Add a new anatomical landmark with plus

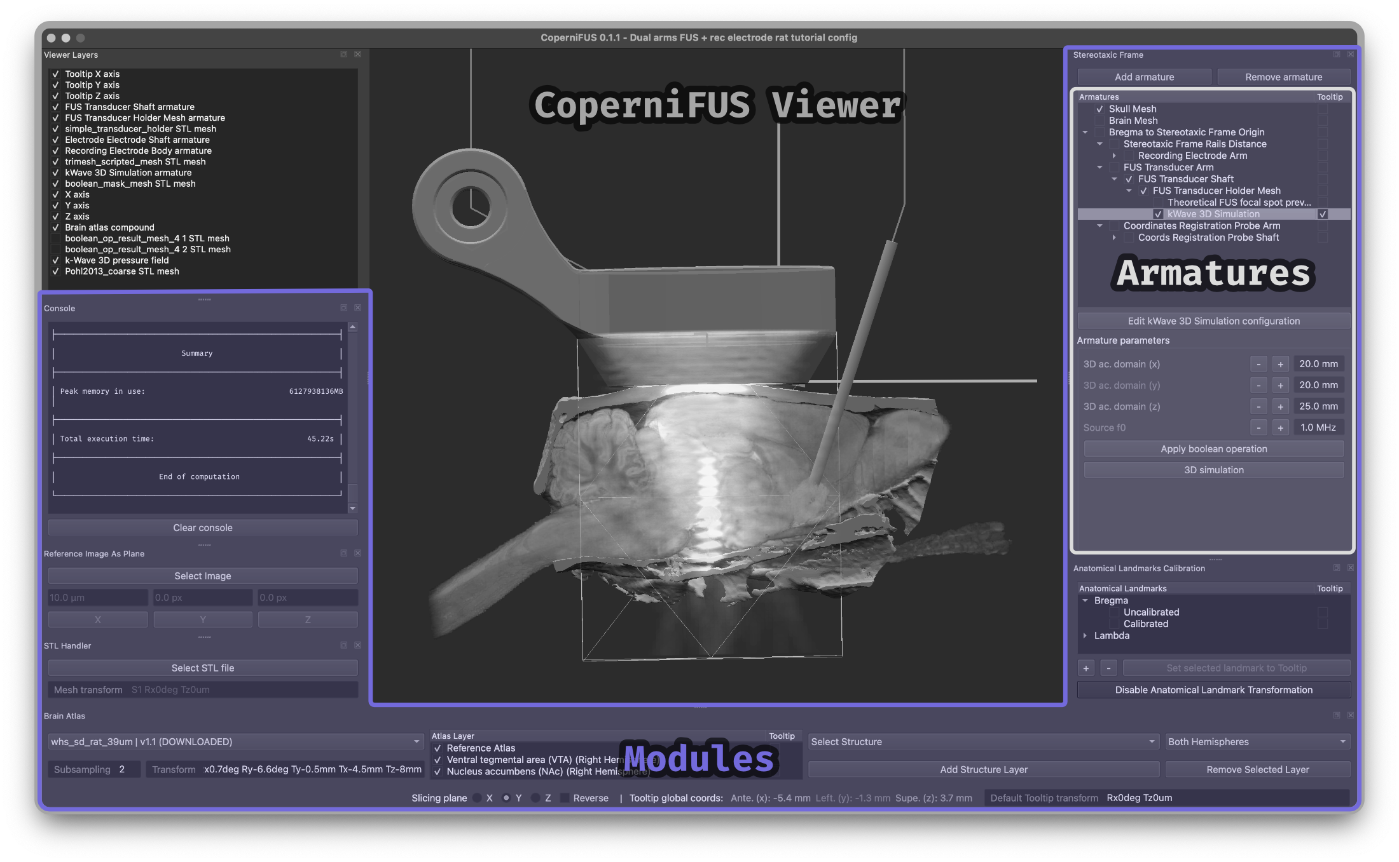click(1086, 668)
